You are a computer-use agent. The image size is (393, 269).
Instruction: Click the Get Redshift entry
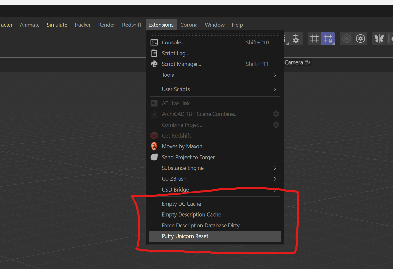click(215, 136)
